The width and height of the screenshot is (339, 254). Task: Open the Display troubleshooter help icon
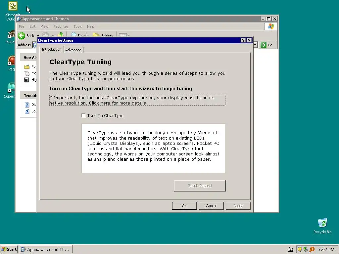click(x=27, y=105)
